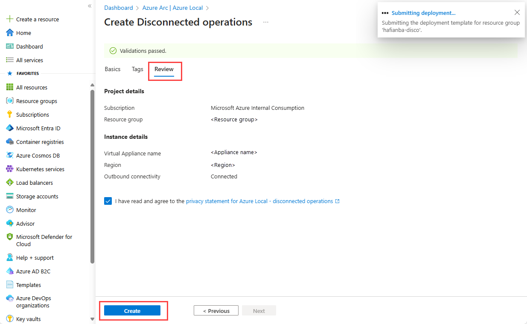
Task: Click the Microsoft Entra ID icon
Action: pos(10,128)
